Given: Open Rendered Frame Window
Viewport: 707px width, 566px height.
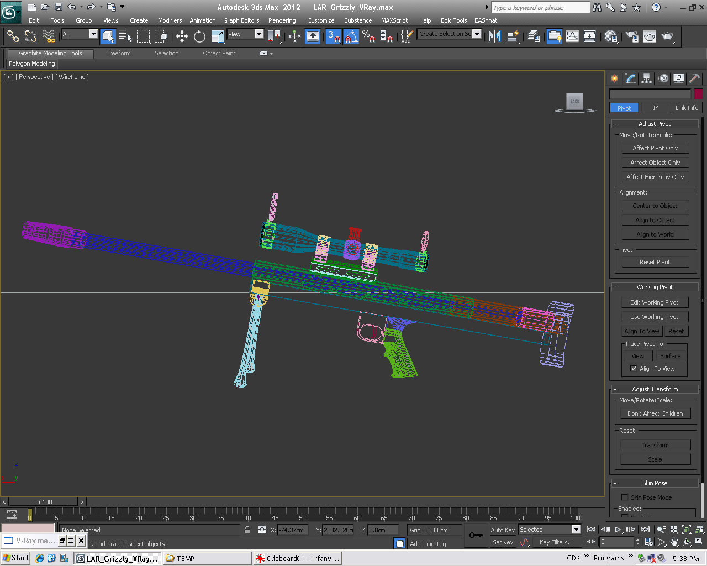Looking at the screenshot, I should point(650,36).
